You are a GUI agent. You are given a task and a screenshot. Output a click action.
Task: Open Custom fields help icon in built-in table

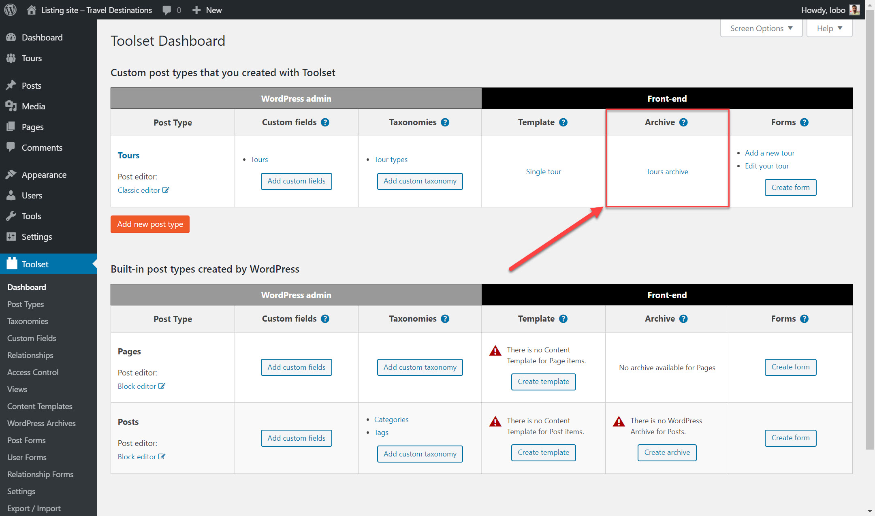tap(325, 319)
